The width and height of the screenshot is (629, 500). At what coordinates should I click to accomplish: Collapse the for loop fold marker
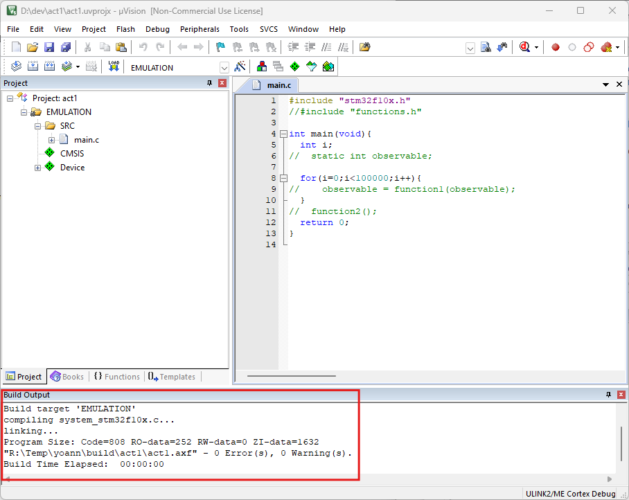click(x=283, y=178)
